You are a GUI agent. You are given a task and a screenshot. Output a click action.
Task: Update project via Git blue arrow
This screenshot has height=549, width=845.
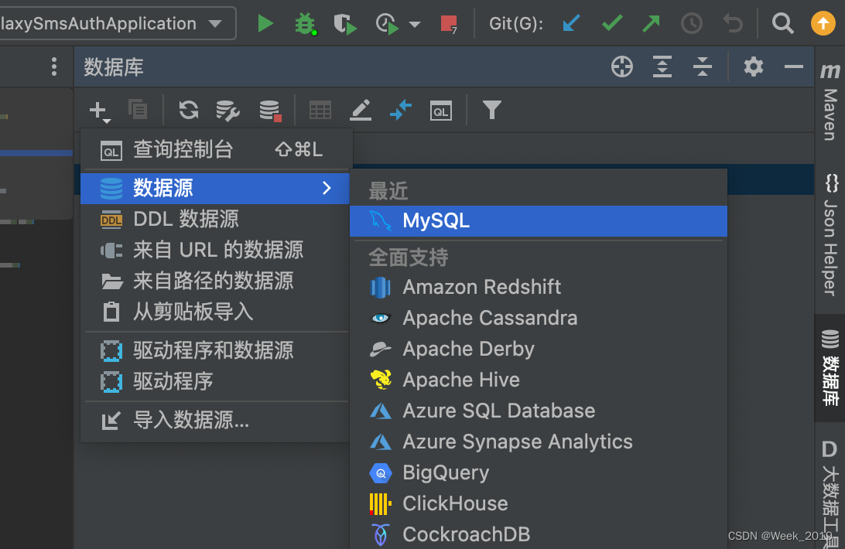coord(571,23)
